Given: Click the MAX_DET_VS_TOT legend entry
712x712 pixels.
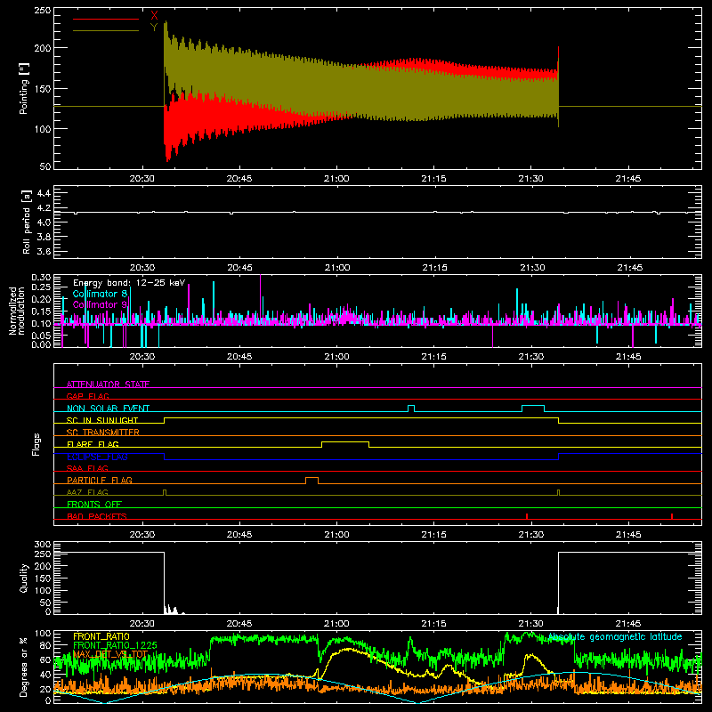Looking at the screenshot, I should click(110, 654).
